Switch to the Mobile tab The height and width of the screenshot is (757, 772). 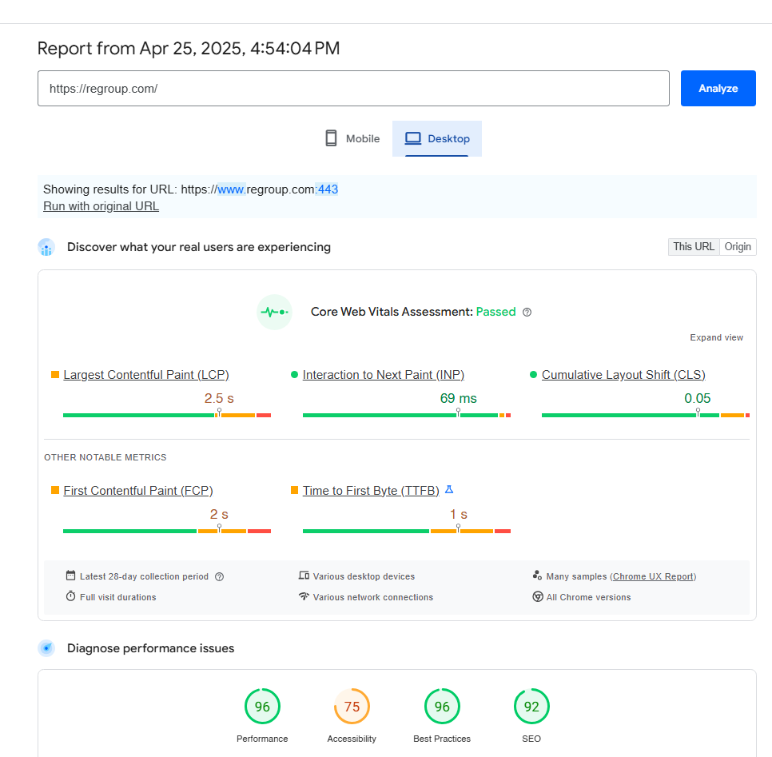352,138
